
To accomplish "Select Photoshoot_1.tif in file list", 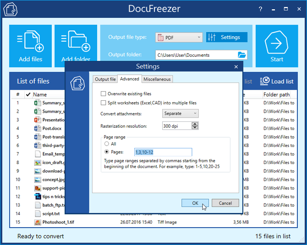I will point(58,222).
